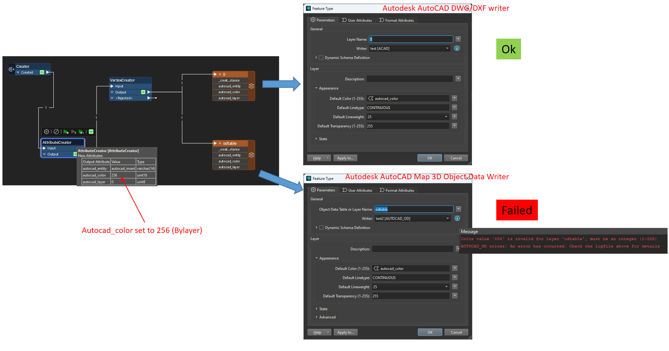
Task: Click the AttributeCreator Input port arrow
Action: (44, 148)
